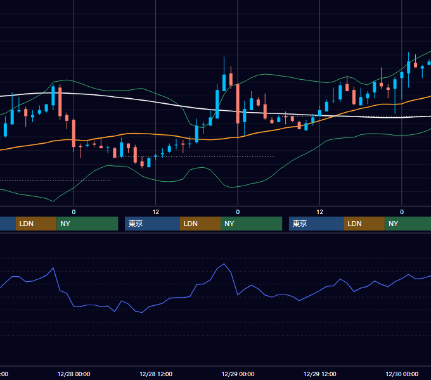431x380 pixels.
Task: Select the LDN session block before 12/28 00:00
Action: click(36, 224)
